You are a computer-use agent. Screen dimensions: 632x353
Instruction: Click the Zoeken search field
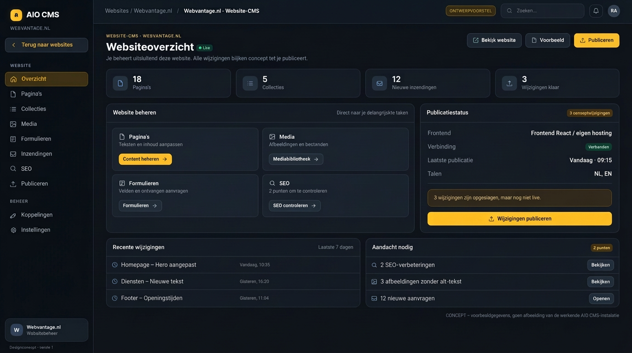tap(542, 11)
